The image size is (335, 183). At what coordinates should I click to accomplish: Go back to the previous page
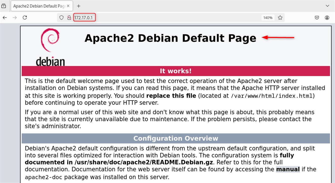pyautogui.click(x=5, y=17)
